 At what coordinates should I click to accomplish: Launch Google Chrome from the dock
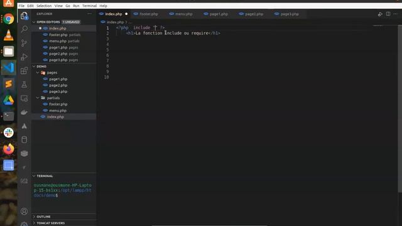point(8,19)
